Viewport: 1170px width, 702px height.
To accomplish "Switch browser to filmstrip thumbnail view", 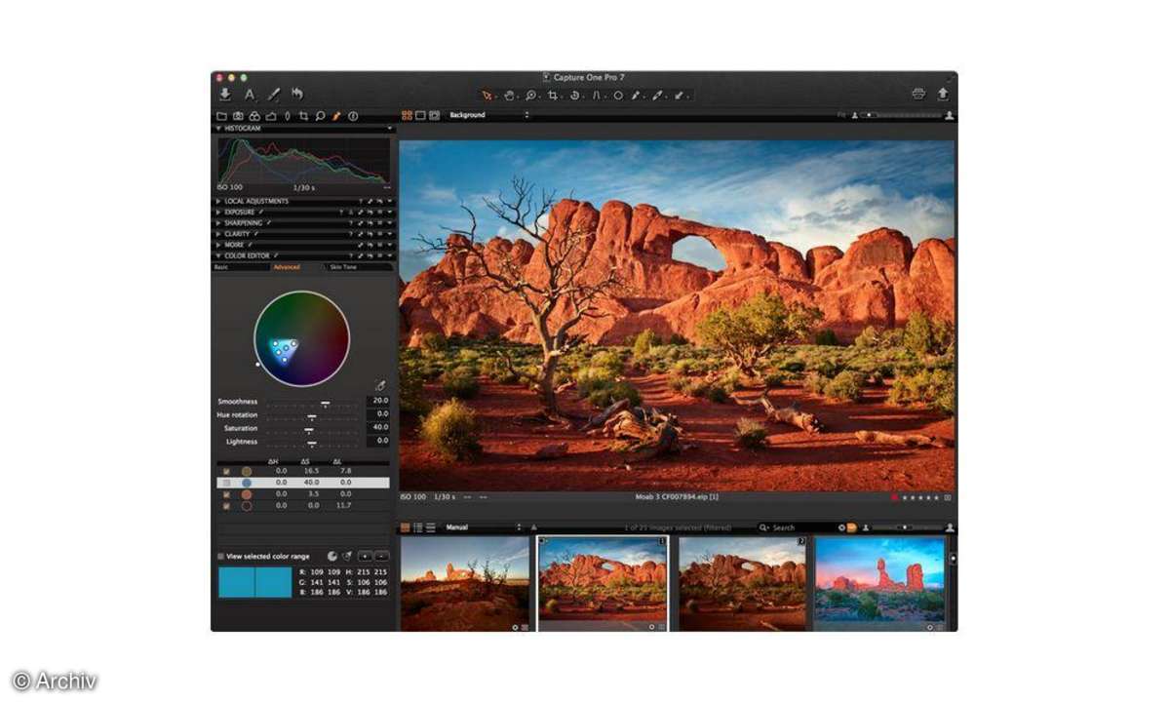I will coord(407,527).
